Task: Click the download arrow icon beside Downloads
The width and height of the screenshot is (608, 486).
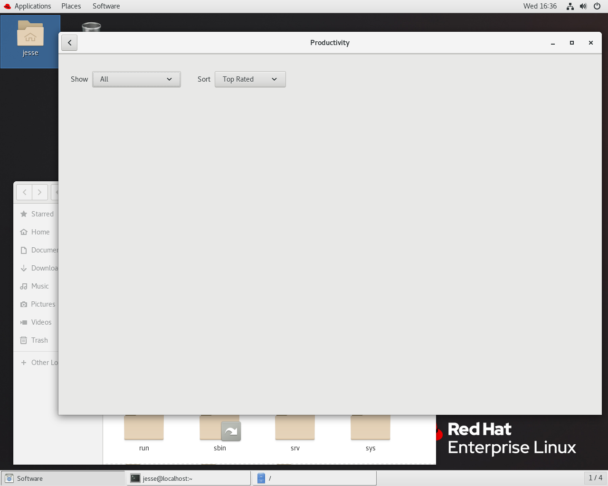Action: pyautogui.click(x=24, y=268)
